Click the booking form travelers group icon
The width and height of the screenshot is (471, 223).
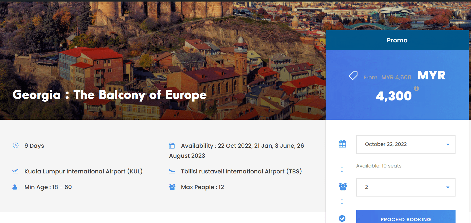pyautogui.click(x=343, y=187)
